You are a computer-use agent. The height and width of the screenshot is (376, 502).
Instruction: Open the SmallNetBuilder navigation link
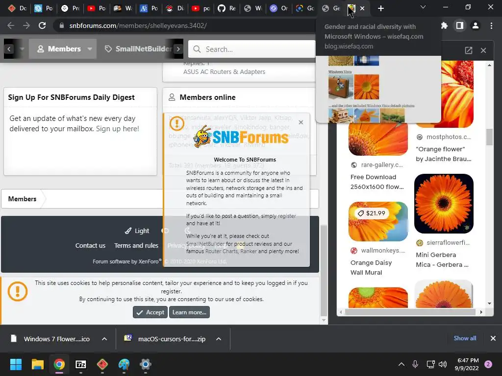click(139, 49)
